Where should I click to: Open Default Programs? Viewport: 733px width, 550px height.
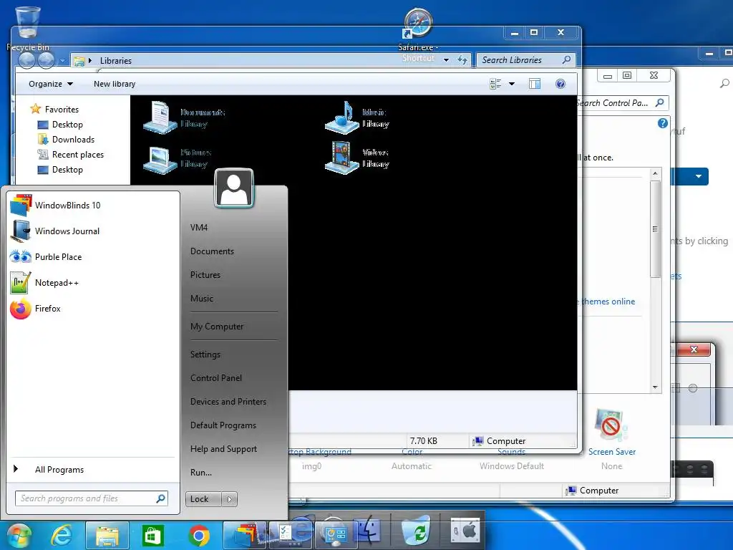pyautogui.click(x=223, y=425)
